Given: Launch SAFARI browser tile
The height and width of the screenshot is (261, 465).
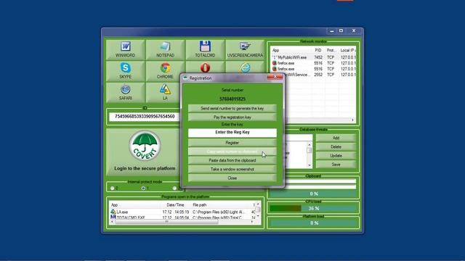Looking at the screenshot, I should (x=126, y=92).
